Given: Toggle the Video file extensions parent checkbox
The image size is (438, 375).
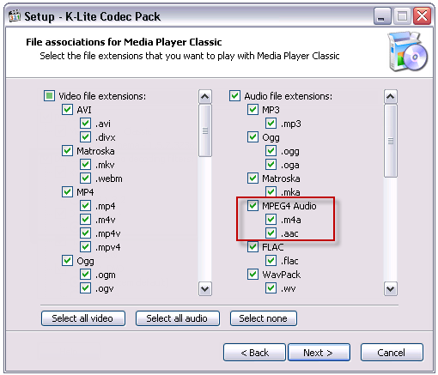Looking at the screenshot, I should point(49,96).
